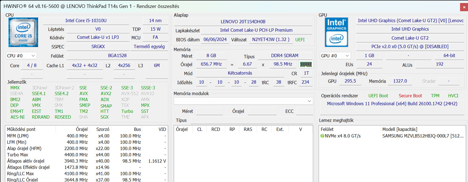
Task: Click the CR value 1T
Action: pyautogui.click(x=306, y=73)
